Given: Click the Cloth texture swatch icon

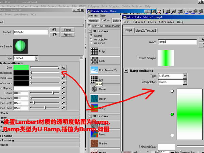Looking at the screenshot, I should (x=94, y=61).
